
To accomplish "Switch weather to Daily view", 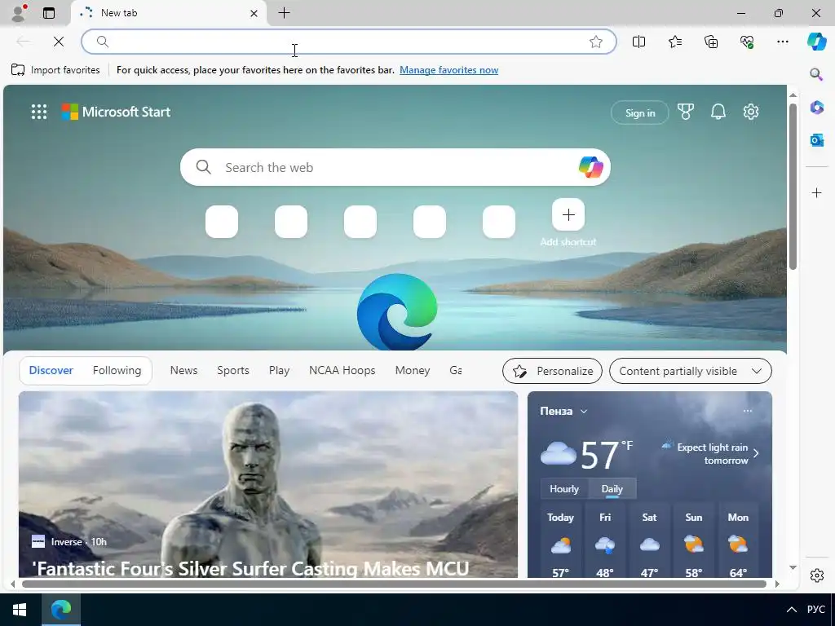I will 612,489.
